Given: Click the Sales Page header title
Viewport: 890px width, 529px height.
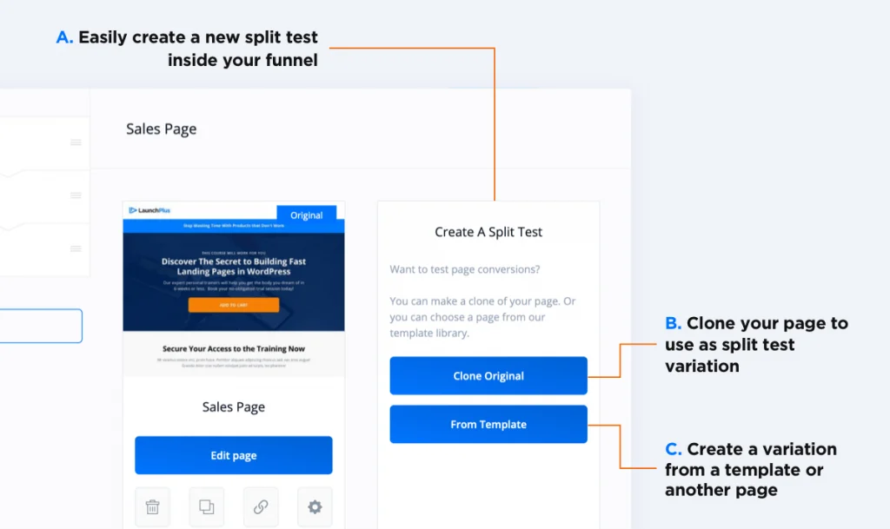Looking at the screenshot, I should coord(161,129).
